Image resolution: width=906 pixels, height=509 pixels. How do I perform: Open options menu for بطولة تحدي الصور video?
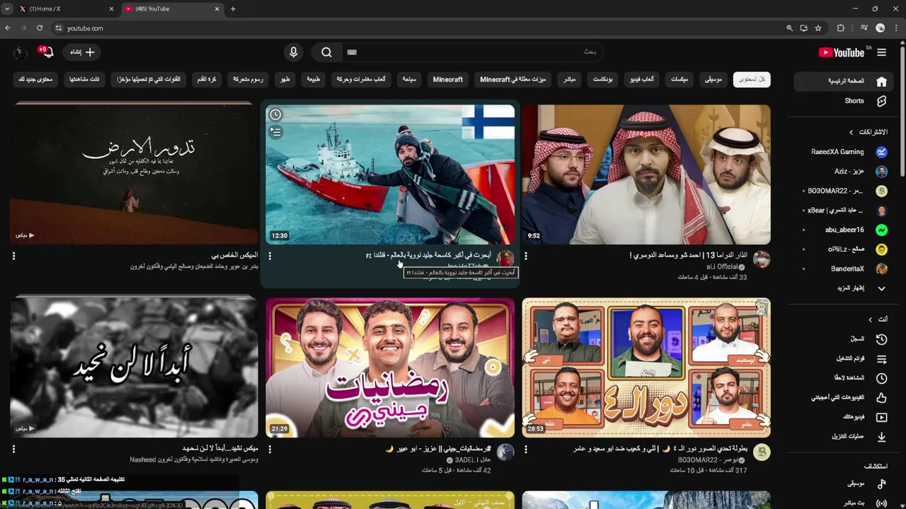pos(526,449)
